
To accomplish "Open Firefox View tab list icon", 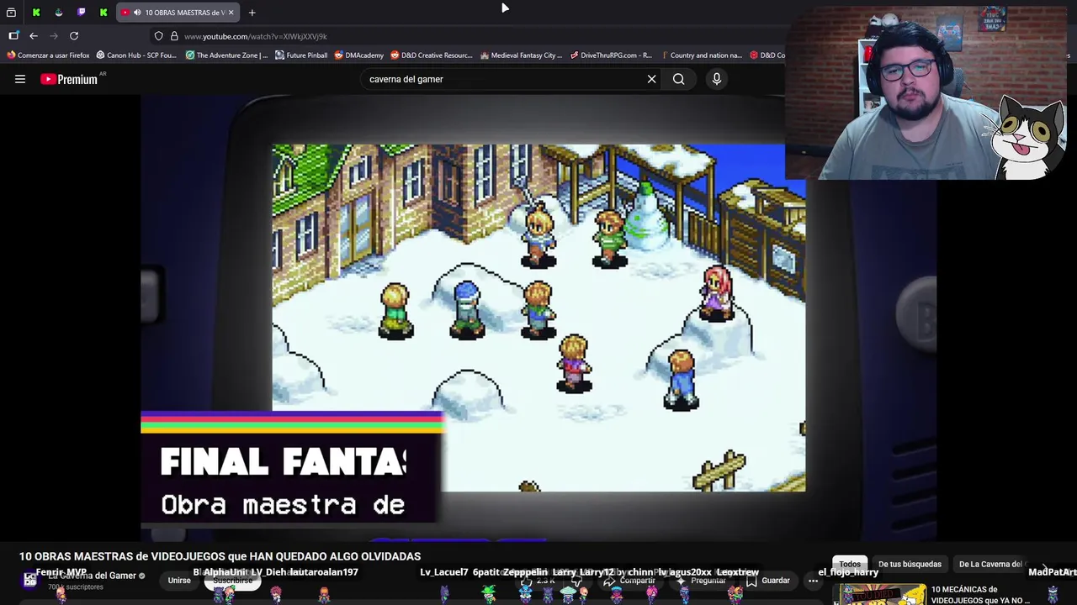I will (x=11, y=13).
